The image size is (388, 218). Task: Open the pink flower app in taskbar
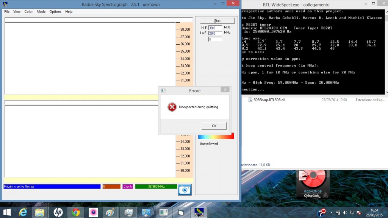click(93, 212)
